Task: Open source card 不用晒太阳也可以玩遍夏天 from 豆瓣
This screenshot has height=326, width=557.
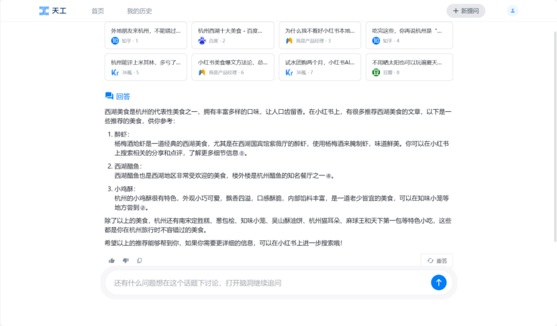Action: [x=409, y=67]
